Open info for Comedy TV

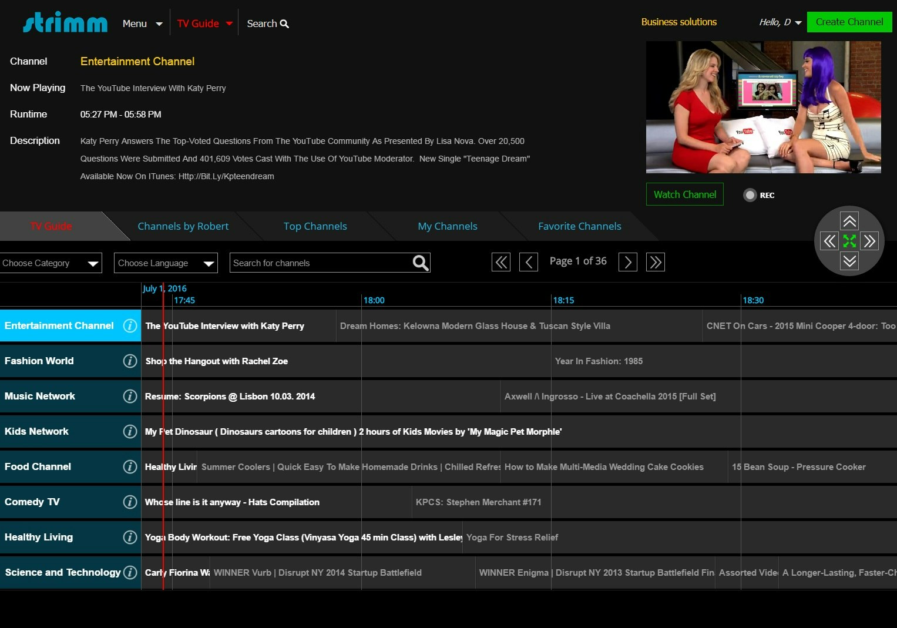(x=130, y=502)
